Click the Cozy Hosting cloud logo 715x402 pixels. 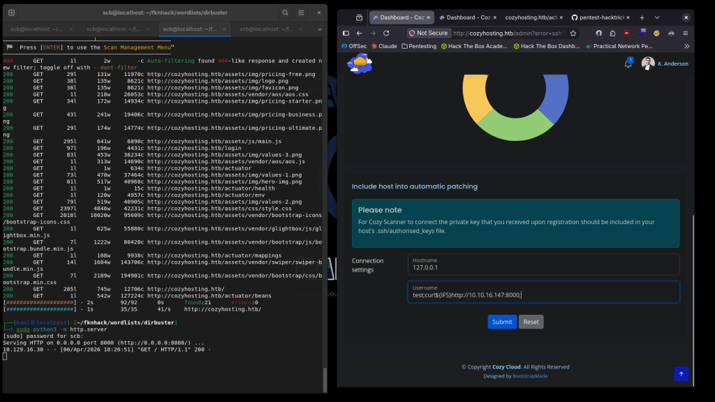click(359, 64)
